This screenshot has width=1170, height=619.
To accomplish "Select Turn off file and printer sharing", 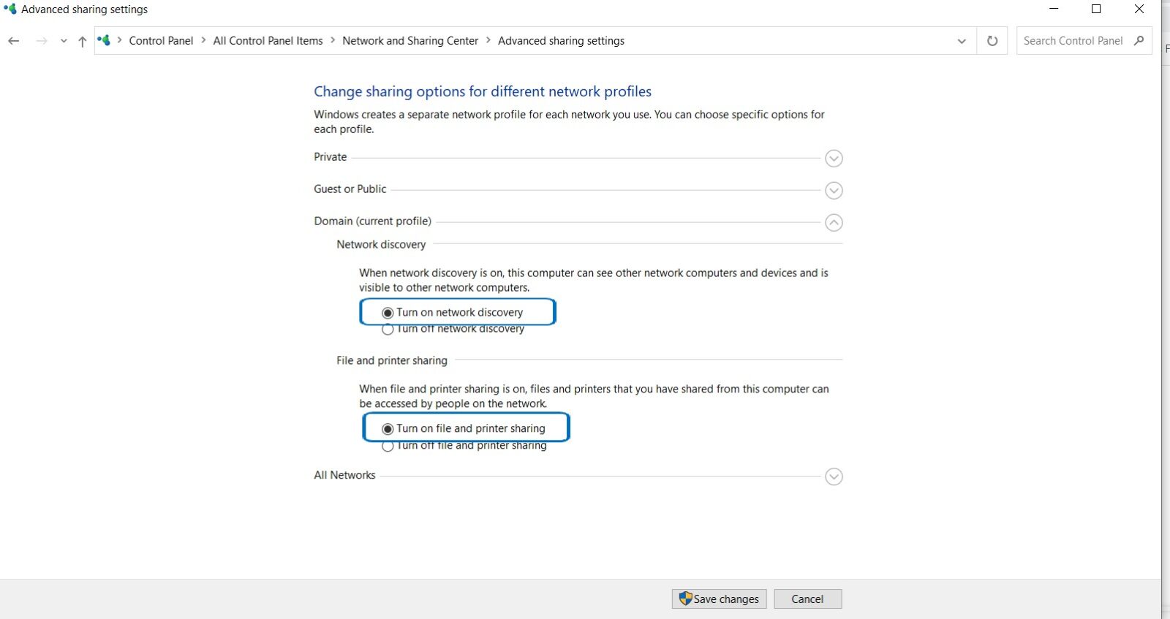I will pos(388,446).
